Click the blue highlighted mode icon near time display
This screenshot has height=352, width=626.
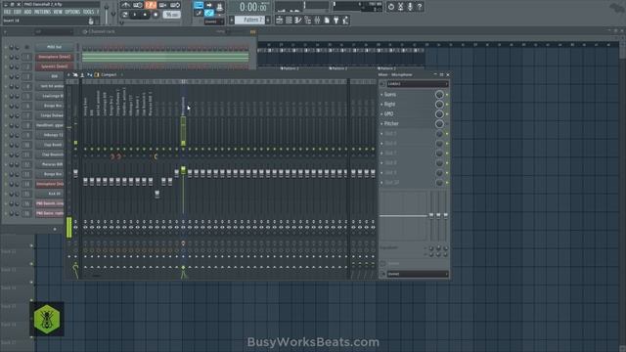pos(199,5)
